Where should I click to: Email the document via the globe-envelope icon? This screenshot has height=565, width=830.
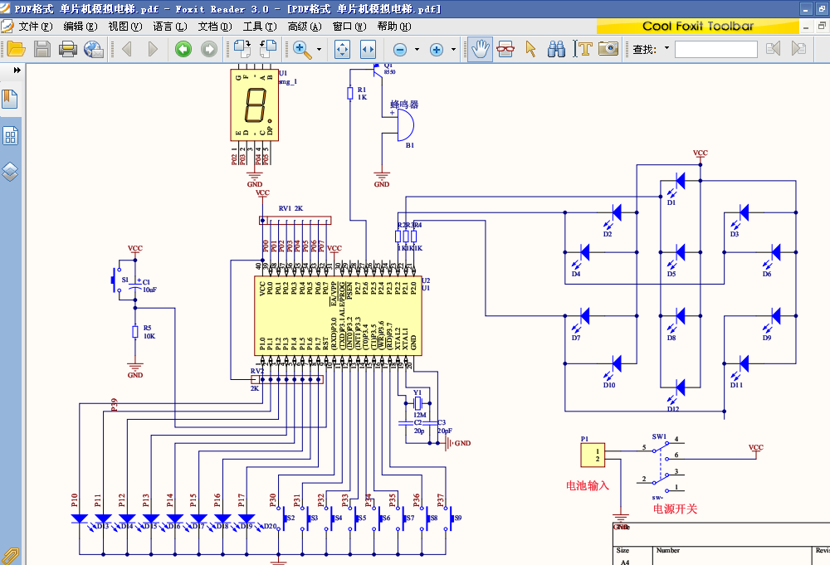click(x=94, y=49)
